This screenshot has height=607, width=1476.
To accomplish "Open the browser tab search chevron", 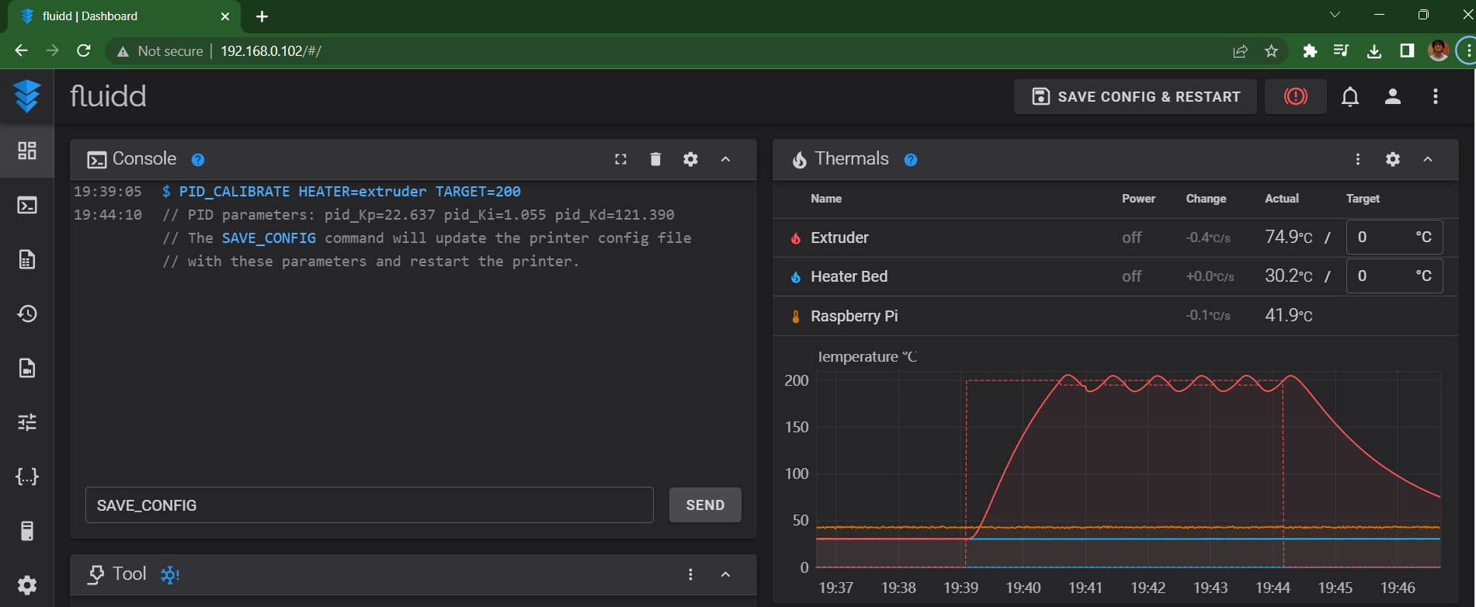I will click(x=1335, y=15).
